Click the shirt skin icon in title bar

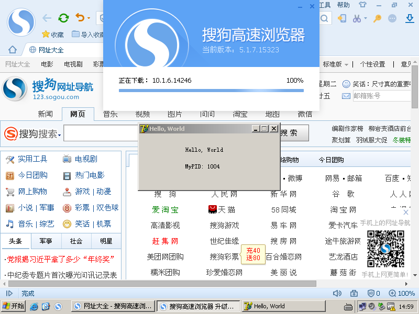coord(362,5)
